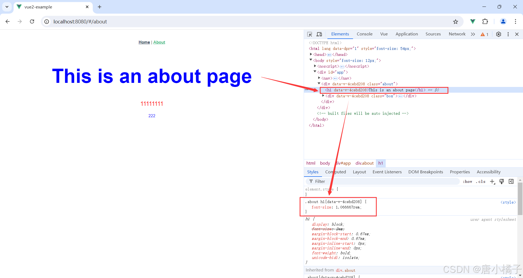523x278 pixels.
Task: Open the Application tab
Action: coord(407,34)
